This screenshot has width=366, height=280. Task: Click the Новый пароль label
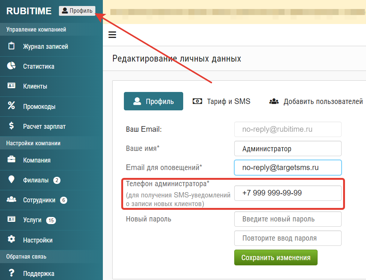(148, 219)
